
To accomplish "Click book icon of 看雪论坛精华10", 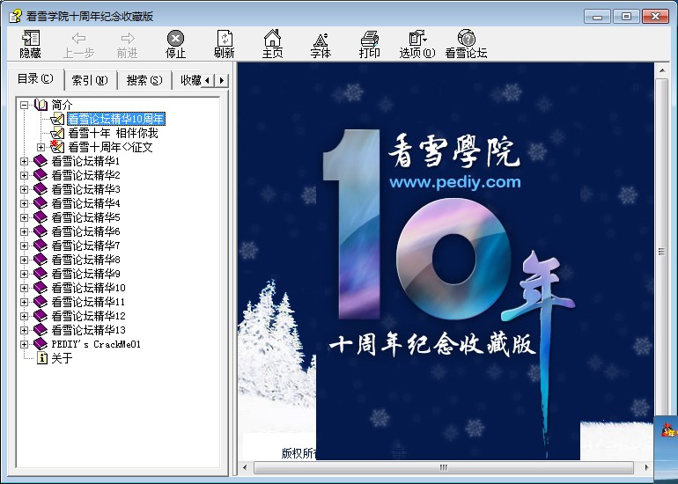I will [x=41, y=288].
